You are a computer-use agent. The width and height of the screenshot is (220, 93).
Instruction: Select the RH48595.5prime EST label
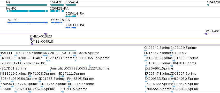[x=81, y=79]
